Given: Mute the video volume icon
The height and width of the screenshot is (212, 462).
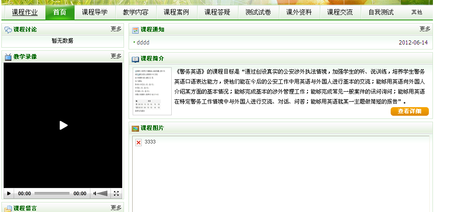Looking at the screenshot, I should coord(95,193).
